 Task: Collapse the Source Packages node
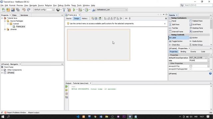(x=5, y=21)
